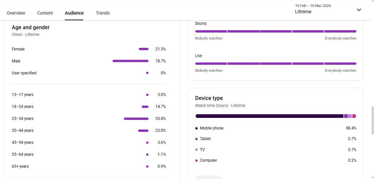Click the Male views bar

(130, 61)
